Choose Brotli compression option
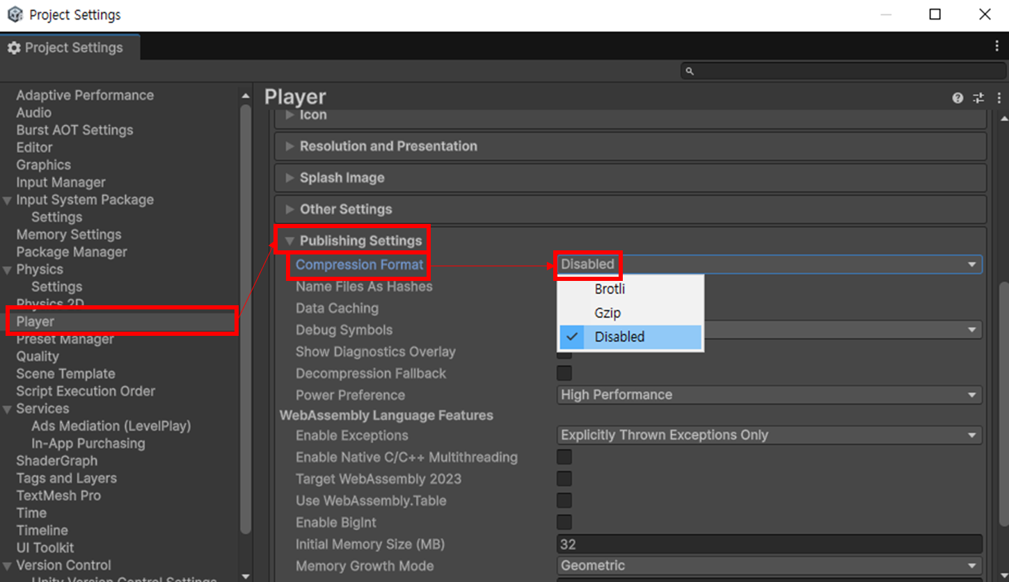 click(630, 289)
